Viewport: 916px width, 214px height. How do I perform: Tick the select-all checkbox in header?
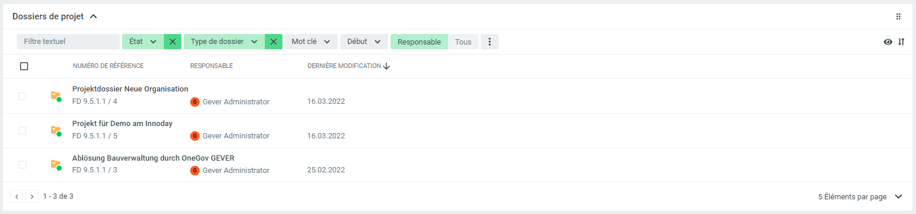24,66
